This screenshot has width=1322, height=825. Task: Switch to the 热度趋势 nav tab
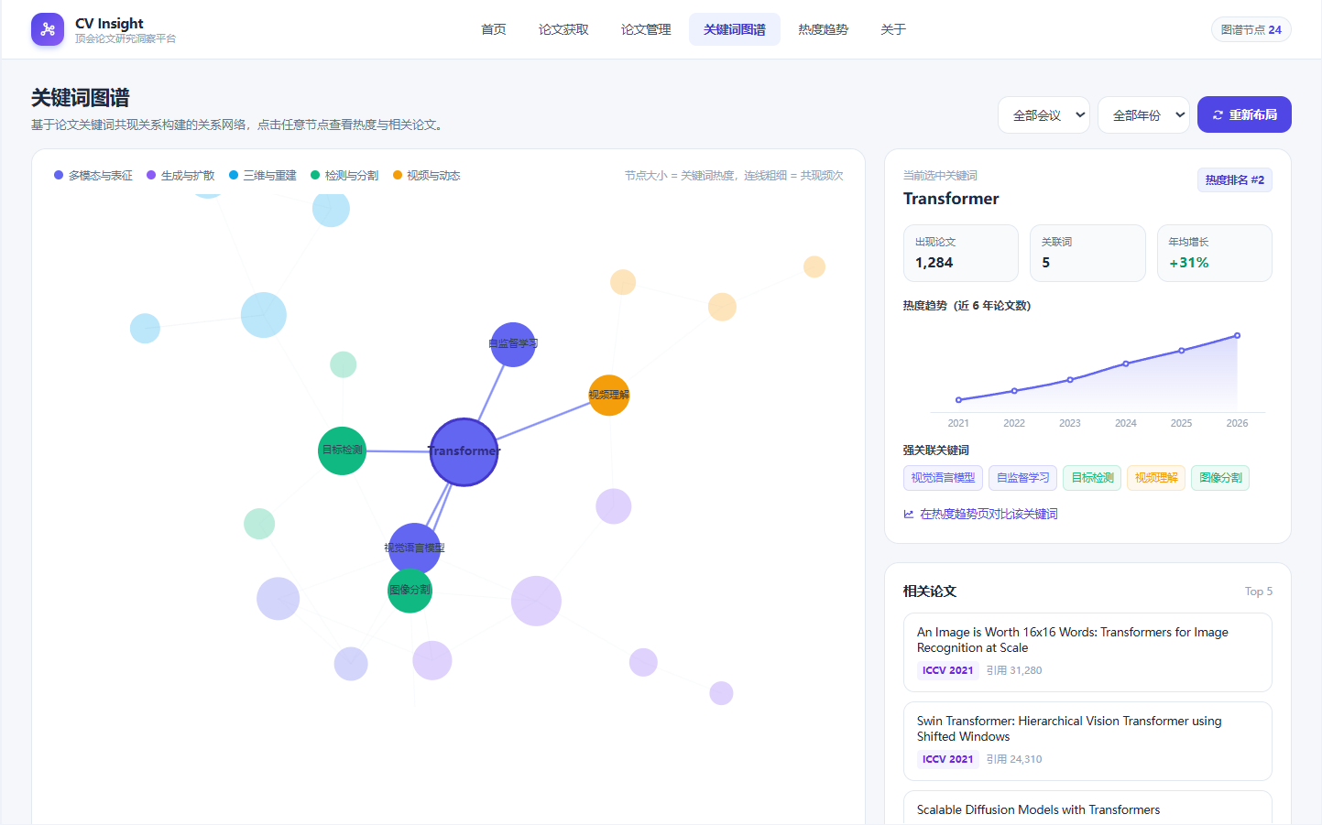point(823,29)
